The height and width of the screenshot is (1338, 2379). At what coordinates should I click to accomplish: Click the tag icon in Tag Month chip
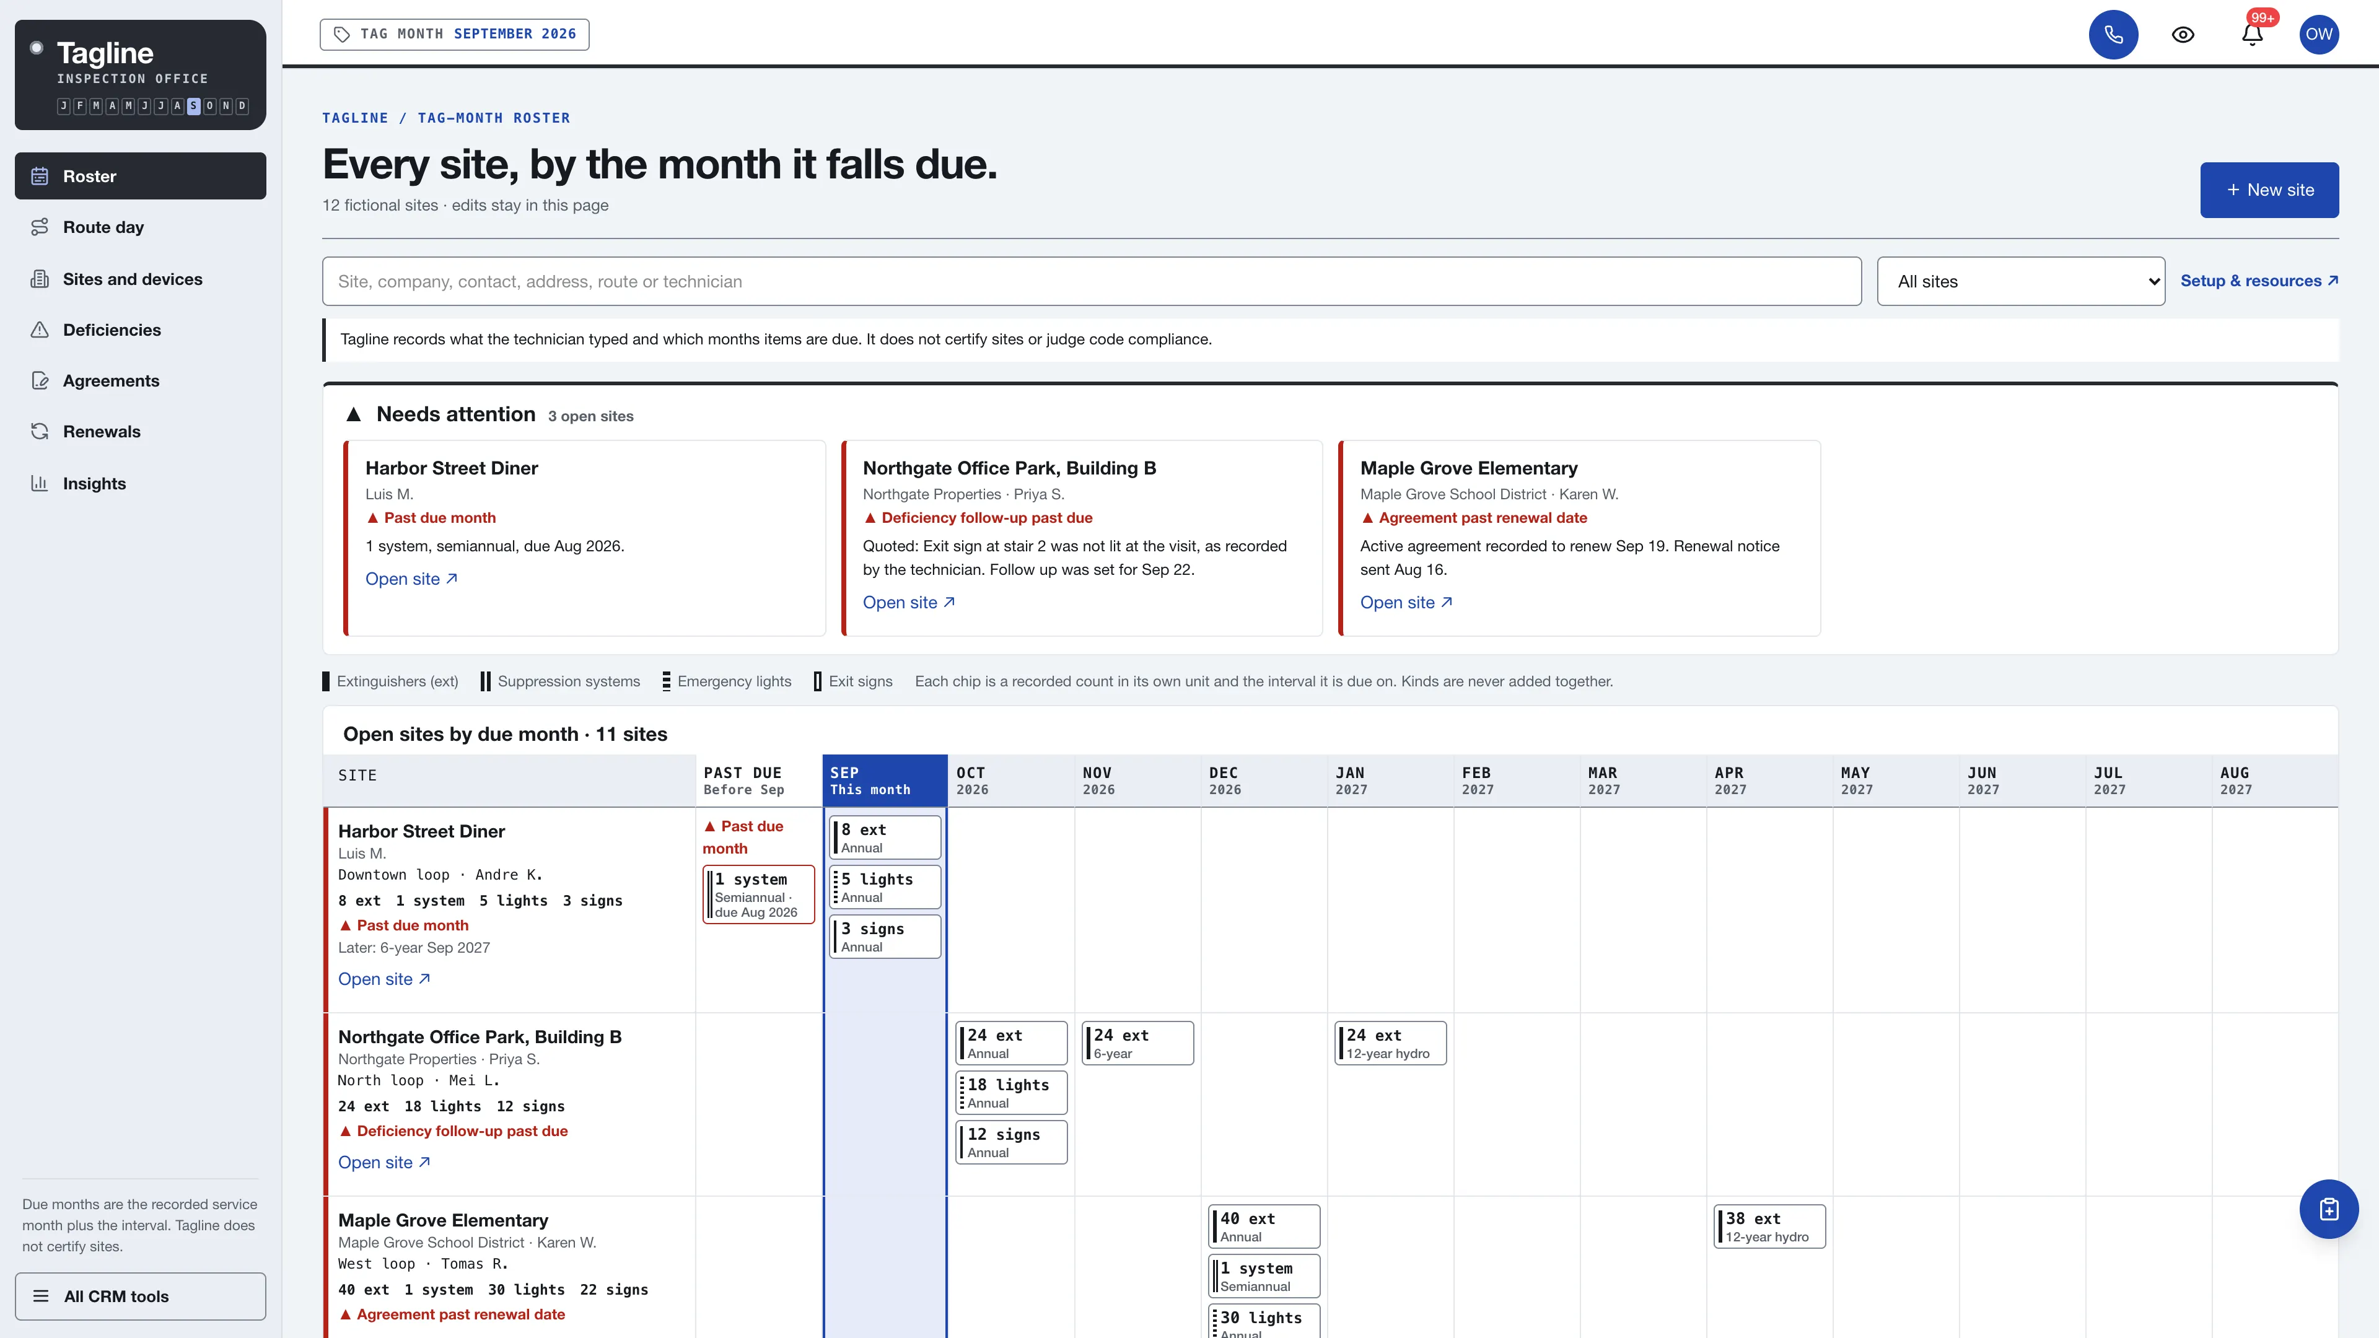click(x=342, y=34)
